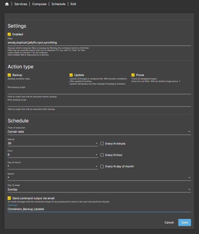This screenshot has width=199, height=234.
Task: Navigate to the Schedule breadcrumb
Action: (x=58, y=4)
